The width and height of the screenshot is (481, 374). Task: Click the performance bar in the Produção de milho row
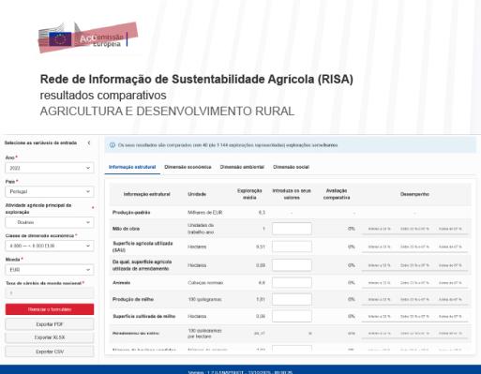pyautogui.click(x=414, y=300)
